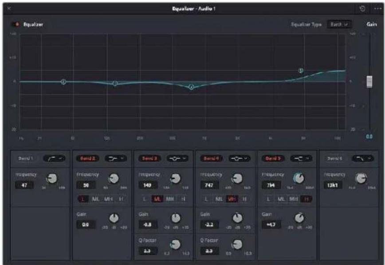The width and height of the screenshot is (385, 265).
Task: Disable Band 2
Action: pos(88,158)
